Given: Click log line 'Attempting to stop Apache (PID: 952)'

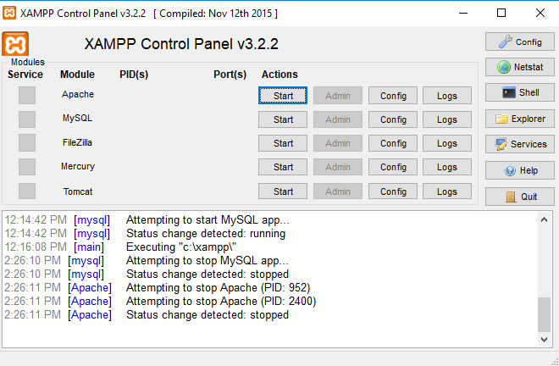Looking at the screenshot, I should (219, 287).
